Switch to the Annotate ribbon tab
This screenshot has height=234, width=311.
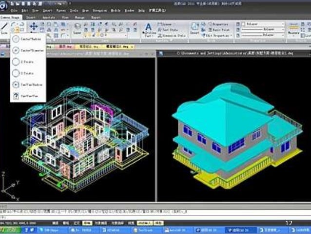tap(49, 18)
